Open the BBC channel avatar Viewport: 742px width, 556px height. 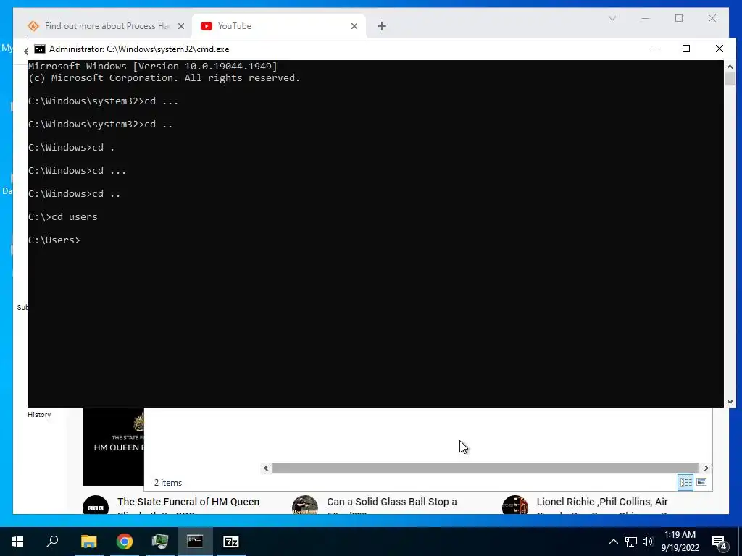click(x=96, y=505)
